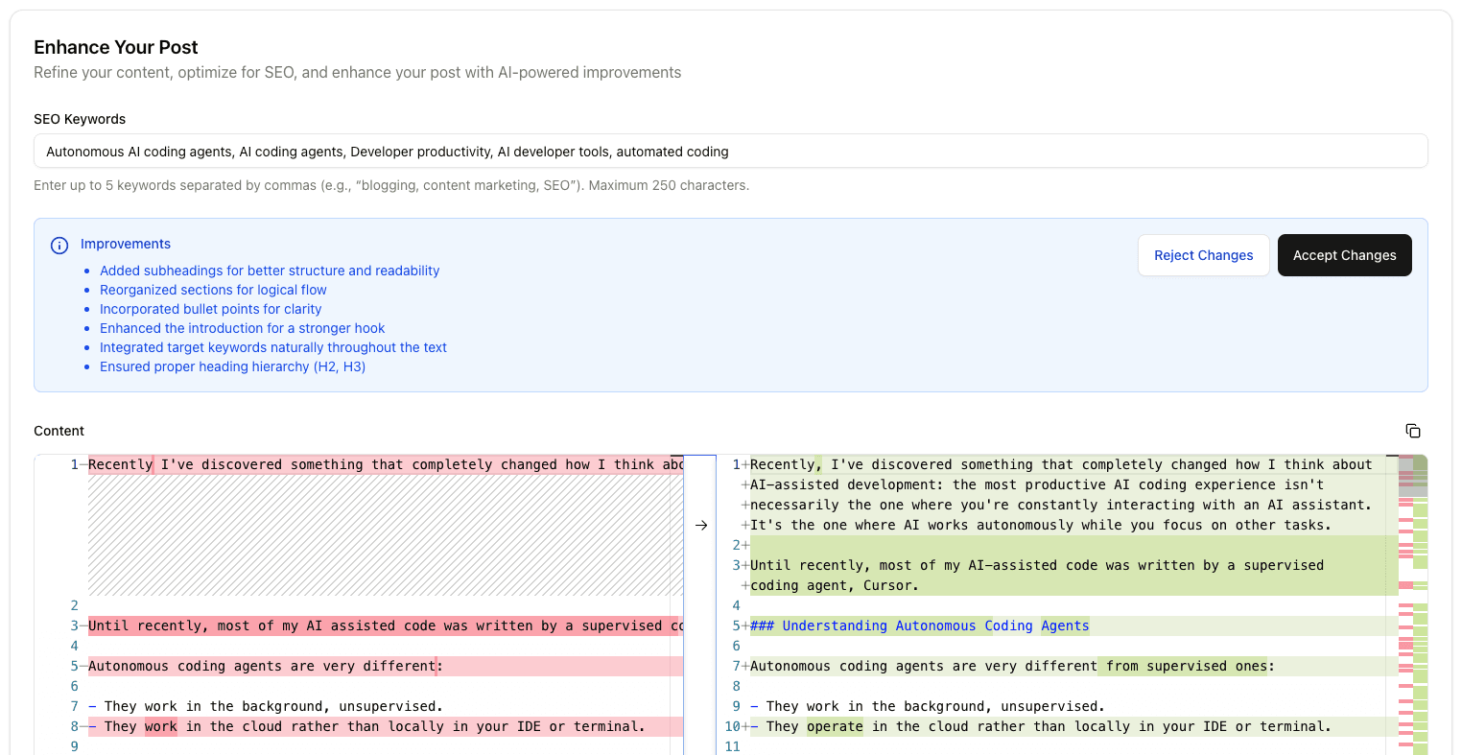Copy content using the copy icon
Image resolution: width=1462 pixels, height=755 pixels.
(x=1412, y=431)
